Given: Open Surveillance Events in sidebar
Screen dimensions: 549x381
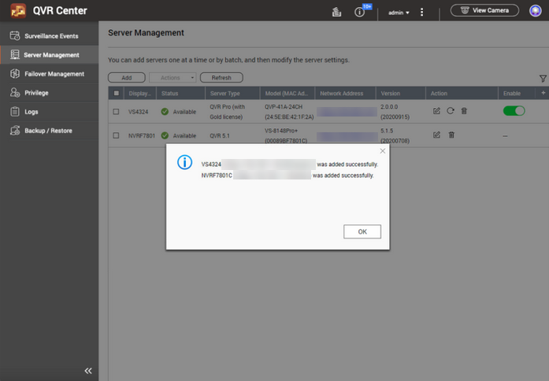Looking at the screenshot, I should (x=50, y=35).
